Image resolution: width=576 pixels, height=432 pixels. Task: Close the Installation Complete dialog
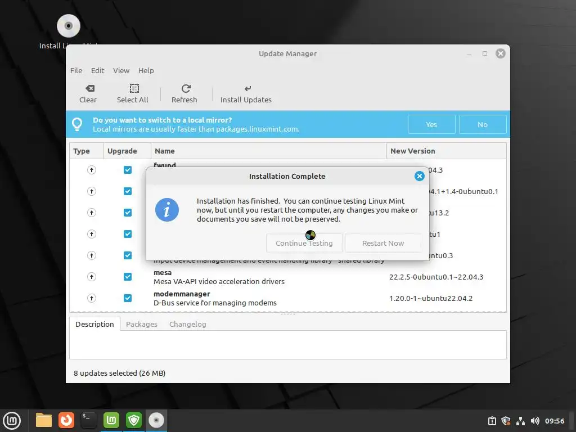(419, 176)
